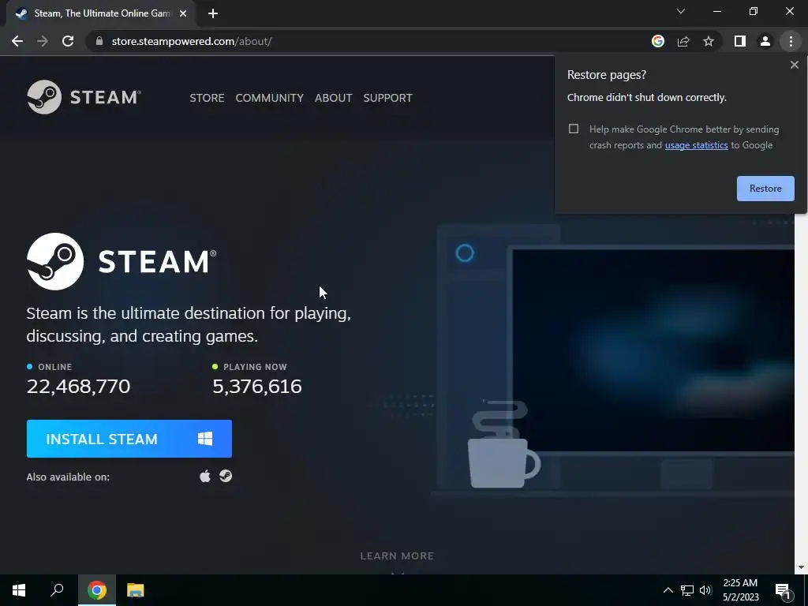Click the site lock icon in address bar
Viewport: 808px width, 606px height.
(x=99, y=41)
